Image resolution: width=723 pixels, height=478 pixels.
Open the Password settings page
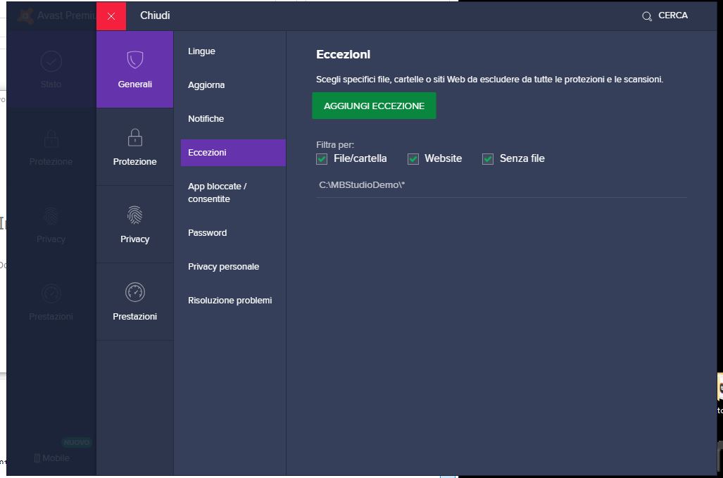207,233
